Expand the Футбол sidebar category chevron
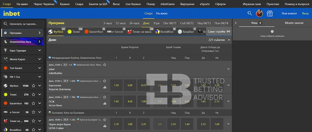The width and height of the screenshot is (312, 132). pos(39,86)
